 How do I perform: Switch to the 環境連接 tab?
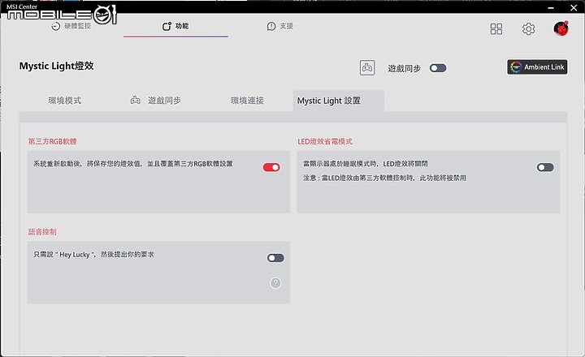point(247,101)
